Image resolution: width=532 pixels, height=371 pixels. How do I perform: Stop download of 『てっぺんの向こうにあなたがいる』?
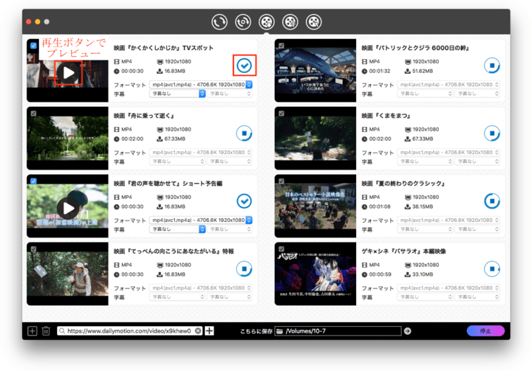click(x=245, y=269)
